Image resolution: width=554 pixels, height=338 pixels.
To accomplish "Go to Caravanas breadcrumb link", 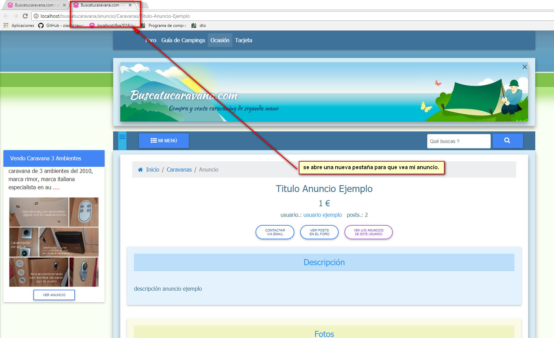I will (x=179, y=170).
